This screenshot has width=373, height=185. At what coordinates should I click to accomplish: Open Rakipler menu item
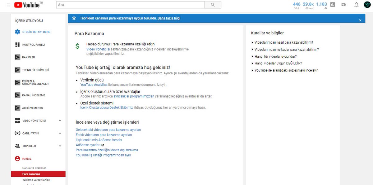point(29,57)
